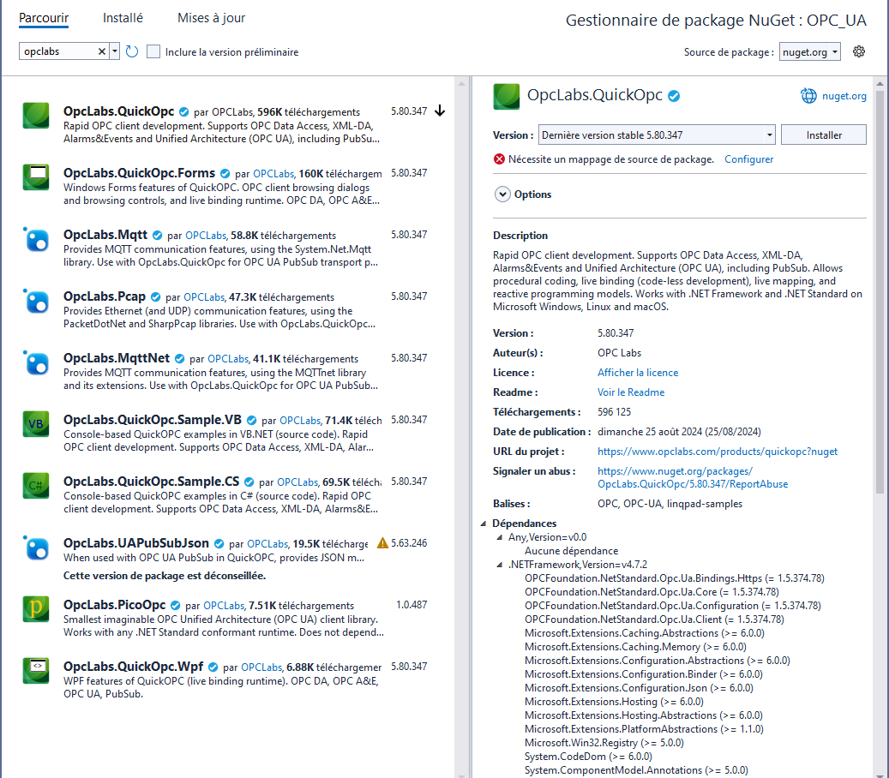Click the OpcLabs.PicoOpc package icon
Image resolution: width=889 pixels, height=778 pixels.
pos(36,609)
